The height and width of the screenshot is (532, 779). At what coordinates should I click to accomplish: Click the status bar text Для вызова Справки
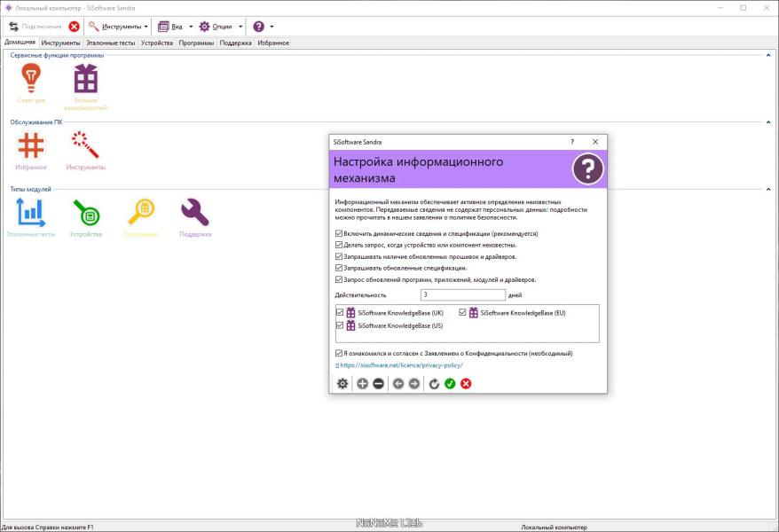coord(47,527)
